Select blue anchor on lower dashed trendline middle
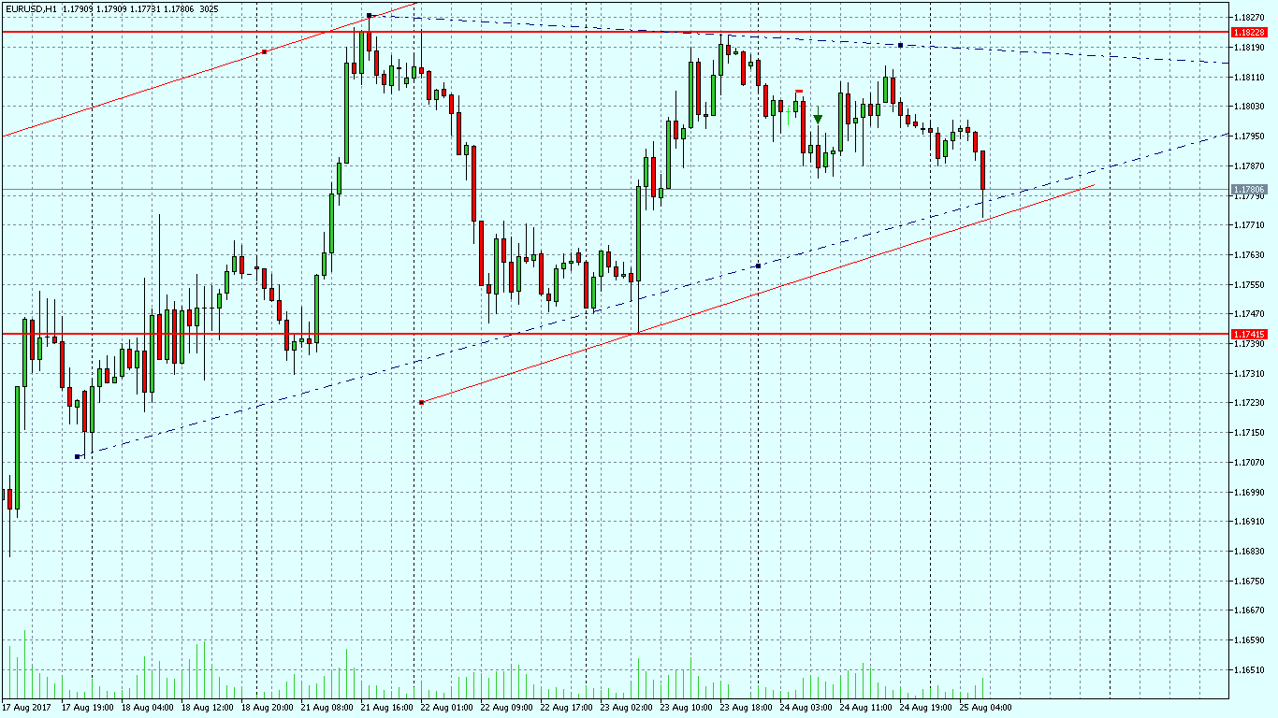The image size is (1278, 718). tap(758, 266)
